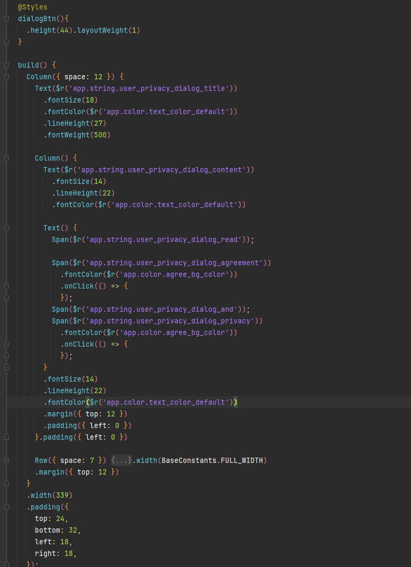
Task: Click the 'top: 24,' padding value
Action: [52, 518]
